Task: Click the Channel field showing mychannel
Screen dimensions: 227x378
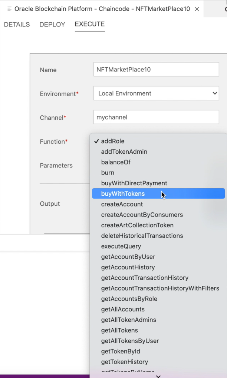Action: (x=156, y=117)
